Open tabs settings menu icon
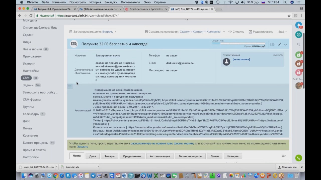The image size is (321, 180). (284, 156)
